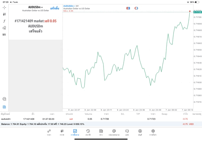Open the Mailbox tab with @ icon
Viewport: 202px width, 141px height.
point(114,132)
